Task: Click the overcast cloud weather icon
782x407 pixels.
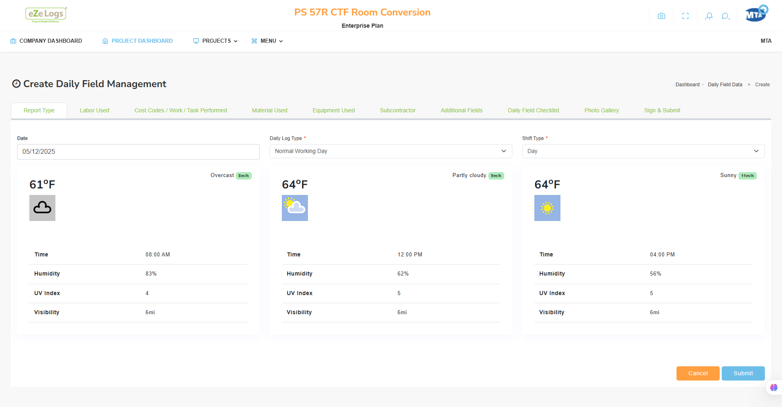Action: tap(42, 208)
